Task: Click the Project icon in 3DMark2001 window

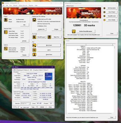Action: [x=6, y=20]
